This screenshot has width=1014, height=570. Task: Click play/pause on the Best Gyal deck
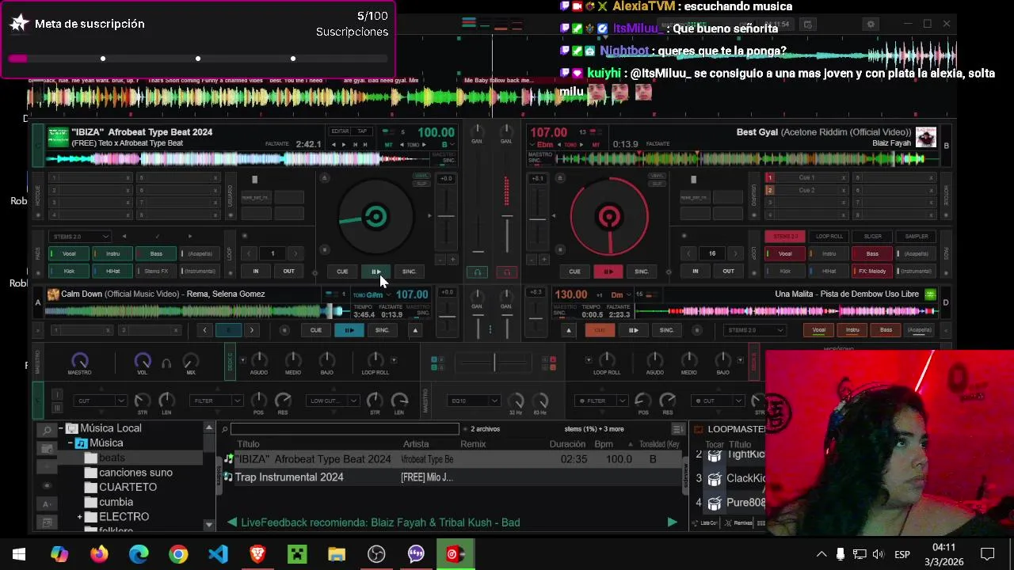coord(608,272)
